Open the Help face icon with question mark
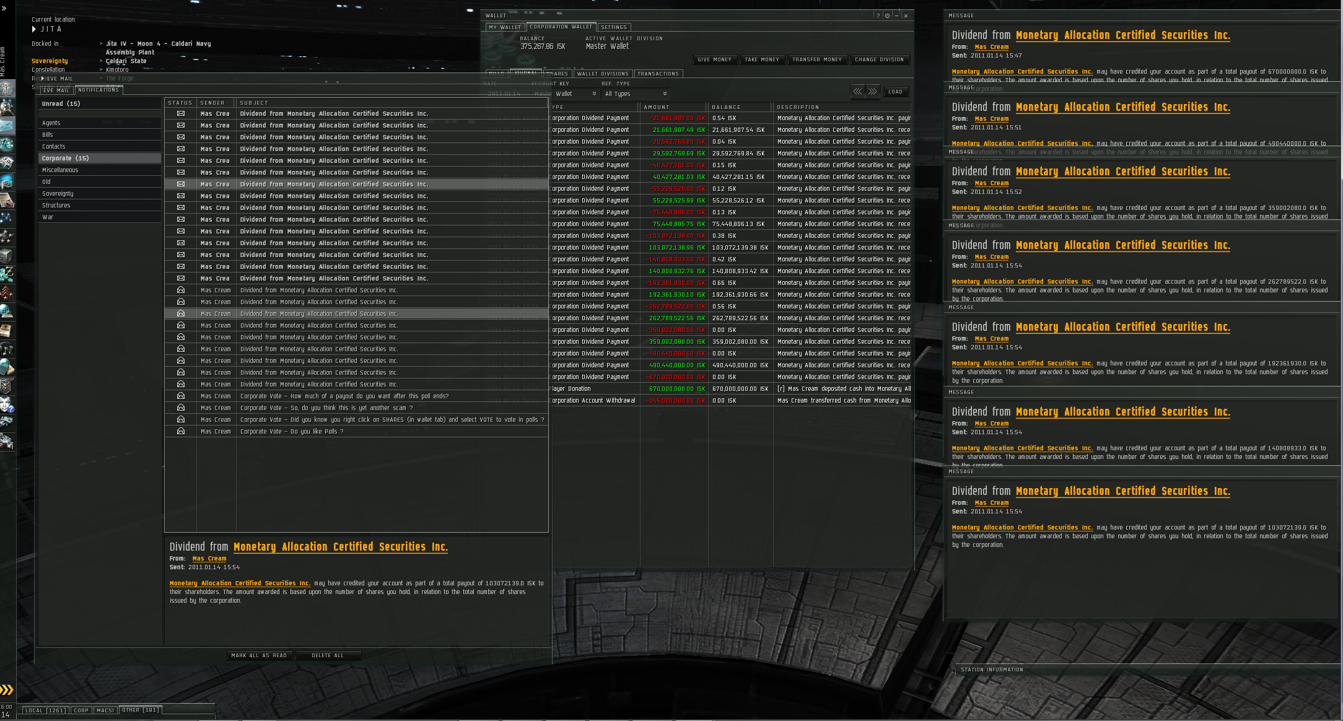The image size is (1343, 721). 7,404
